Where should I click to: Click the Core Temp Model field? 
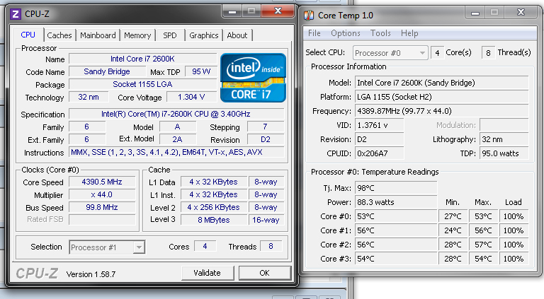click(x=442, y=83)
